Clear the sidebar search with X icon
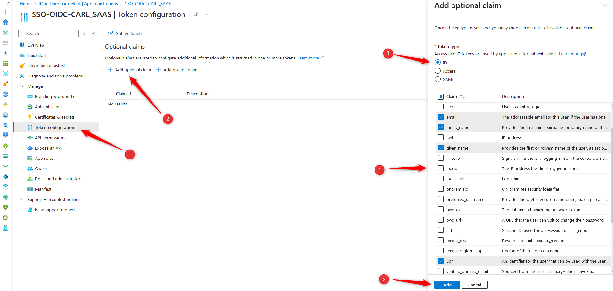Screen dimensions: 613x291 84,33
